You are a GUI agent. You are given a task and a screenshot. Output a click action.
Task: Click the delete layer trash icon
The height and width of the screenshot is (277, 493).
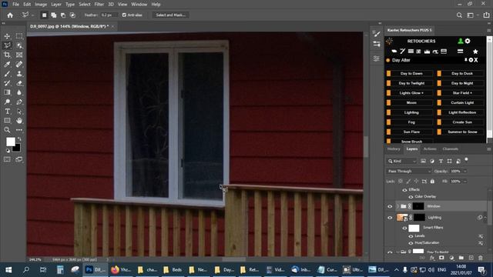(x=481, y=258)
